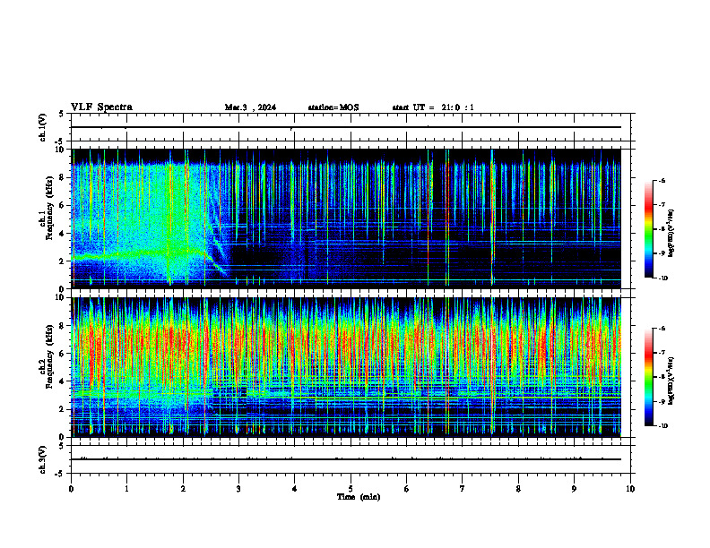Viewport: 710px width, 548px height.
Task: Click the "0" tick on the time axis
Action: pyautogui.click(x=71, y=489)
